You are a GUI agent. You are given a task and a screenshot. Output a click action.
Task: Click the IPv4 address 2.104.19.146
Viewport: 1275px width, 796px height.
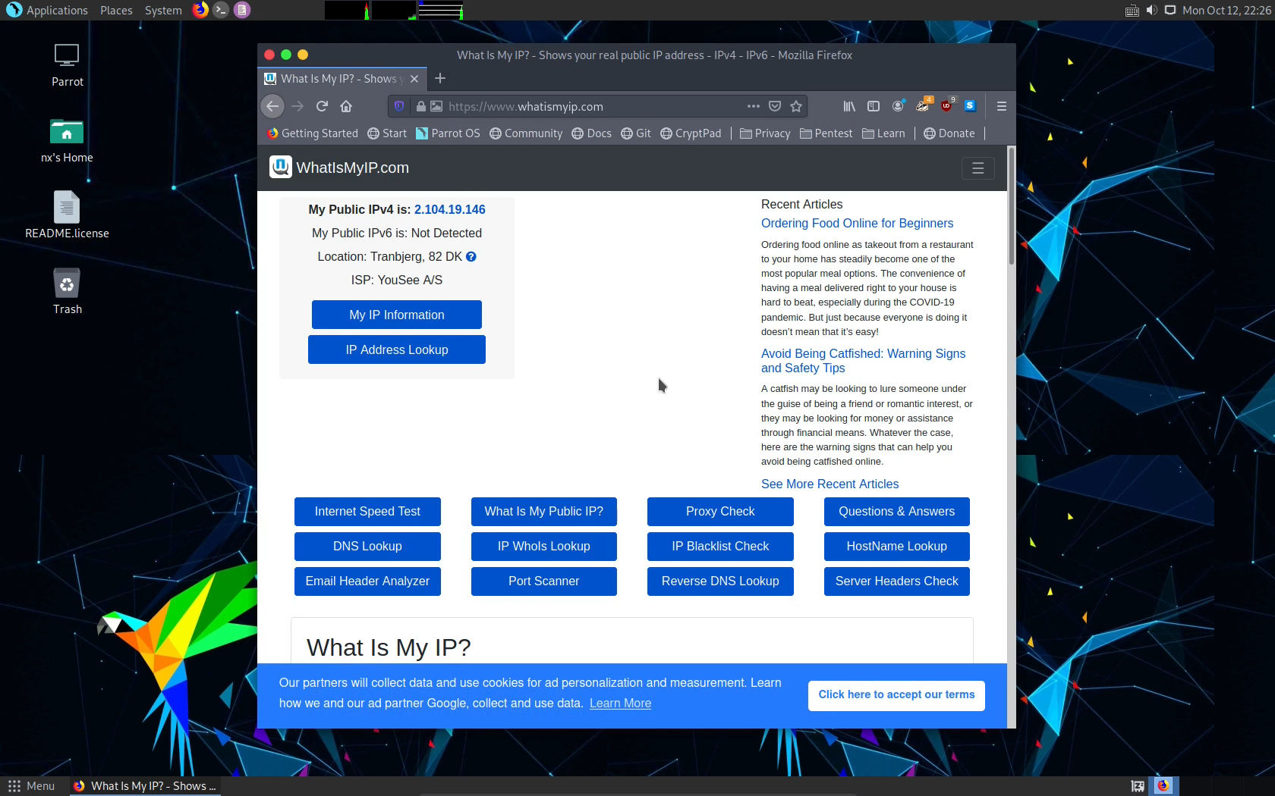[450, 210]
